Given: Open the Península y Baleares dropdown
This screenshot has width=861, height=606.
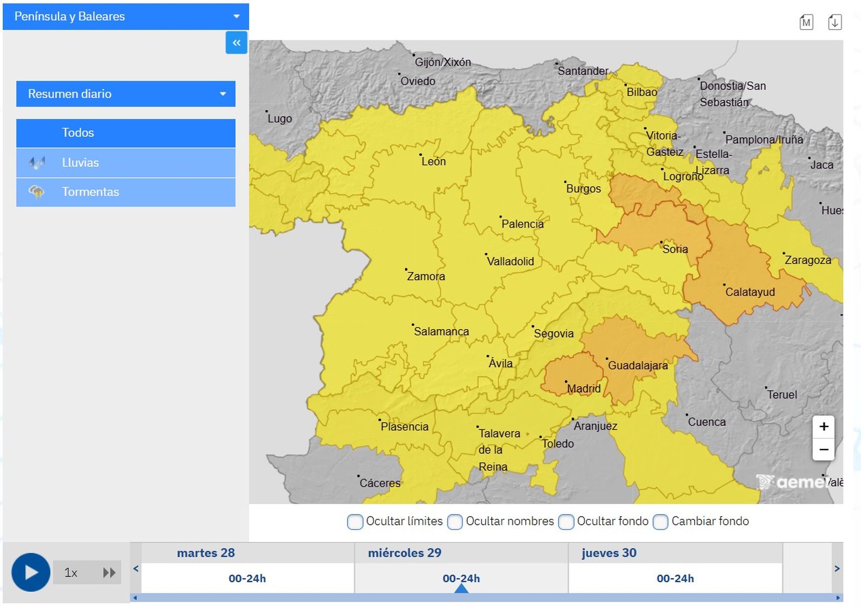Looking at the screenshot, I should pyautogui.click(x=125, y=17).
